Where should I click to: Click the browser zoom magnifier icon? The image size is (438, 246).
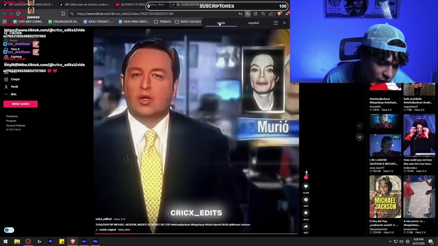pos(263,14)
